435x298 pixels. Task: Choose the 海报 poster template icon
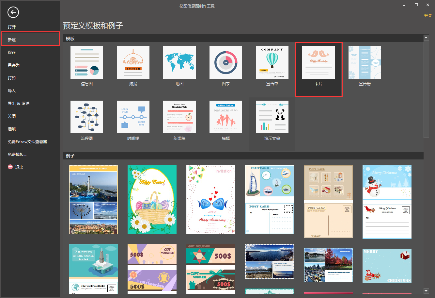point(133,62)
